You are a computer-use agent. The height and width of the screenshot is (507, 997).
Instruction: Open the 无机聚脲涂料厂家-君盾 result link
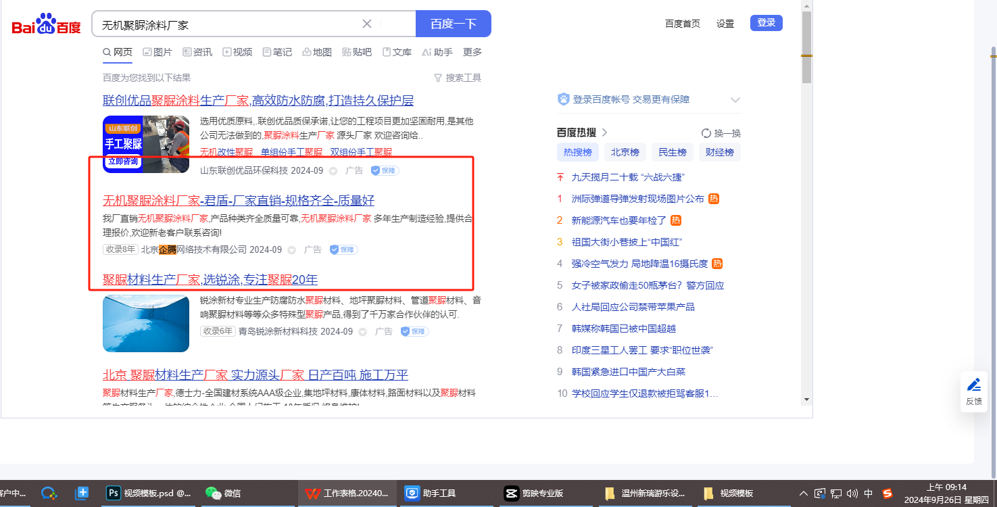239,201
